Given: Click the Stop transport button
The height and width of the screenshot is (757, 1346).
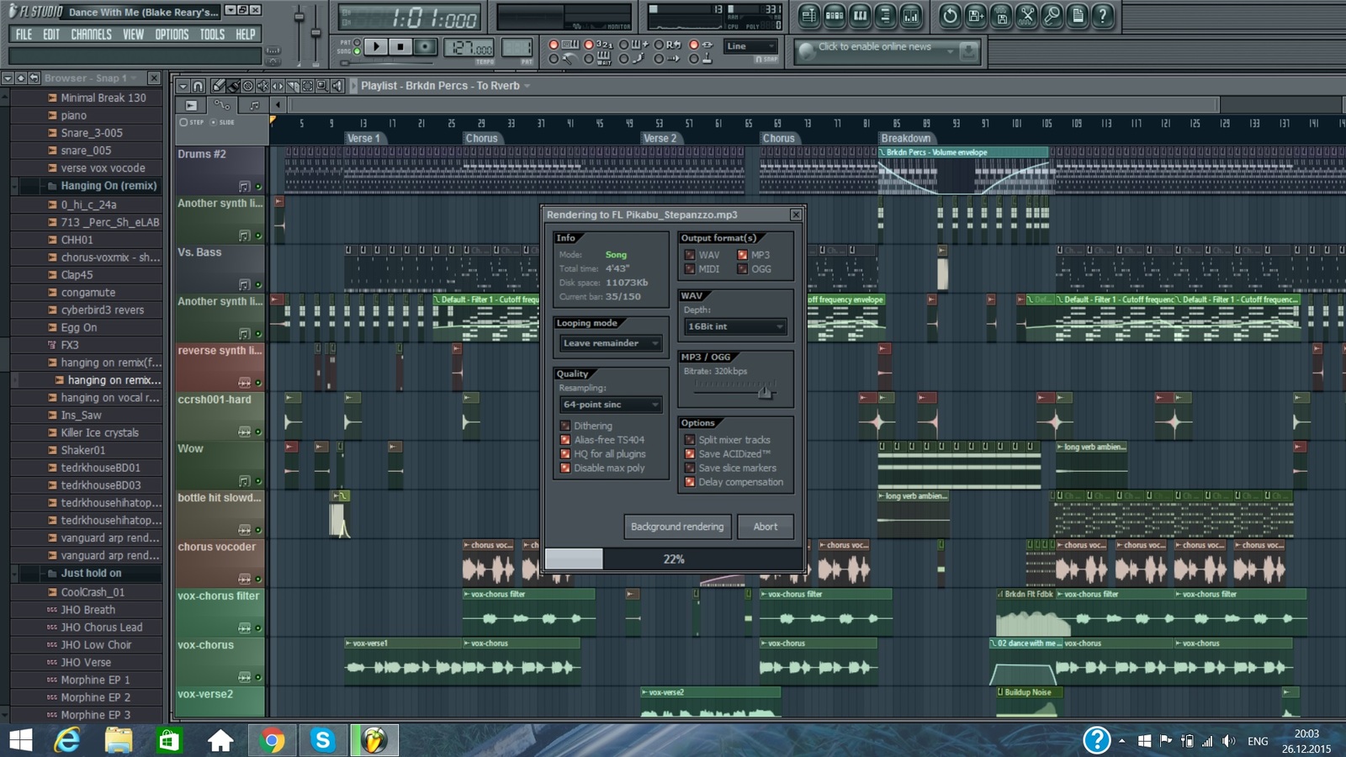Looking at the screenshot, I should tap(400, 47).
